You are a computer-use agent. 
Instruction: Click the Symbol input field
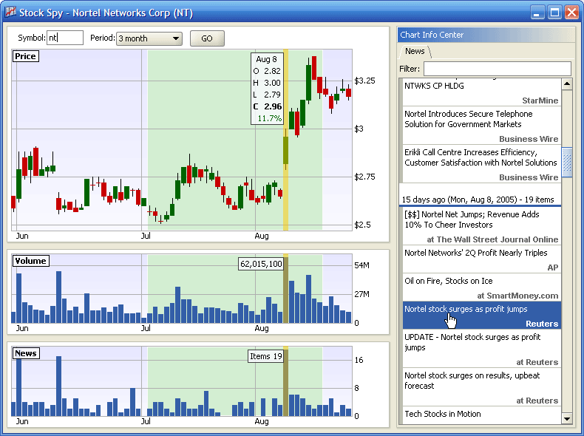tap(65, 38)
